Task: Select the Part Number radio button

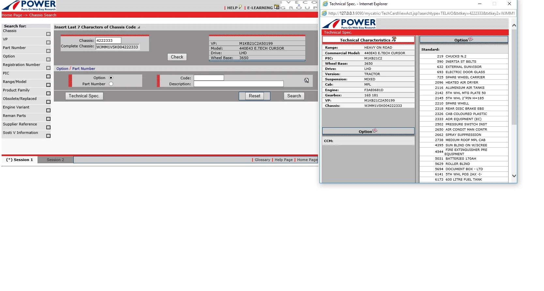Action: coord(111,84)
